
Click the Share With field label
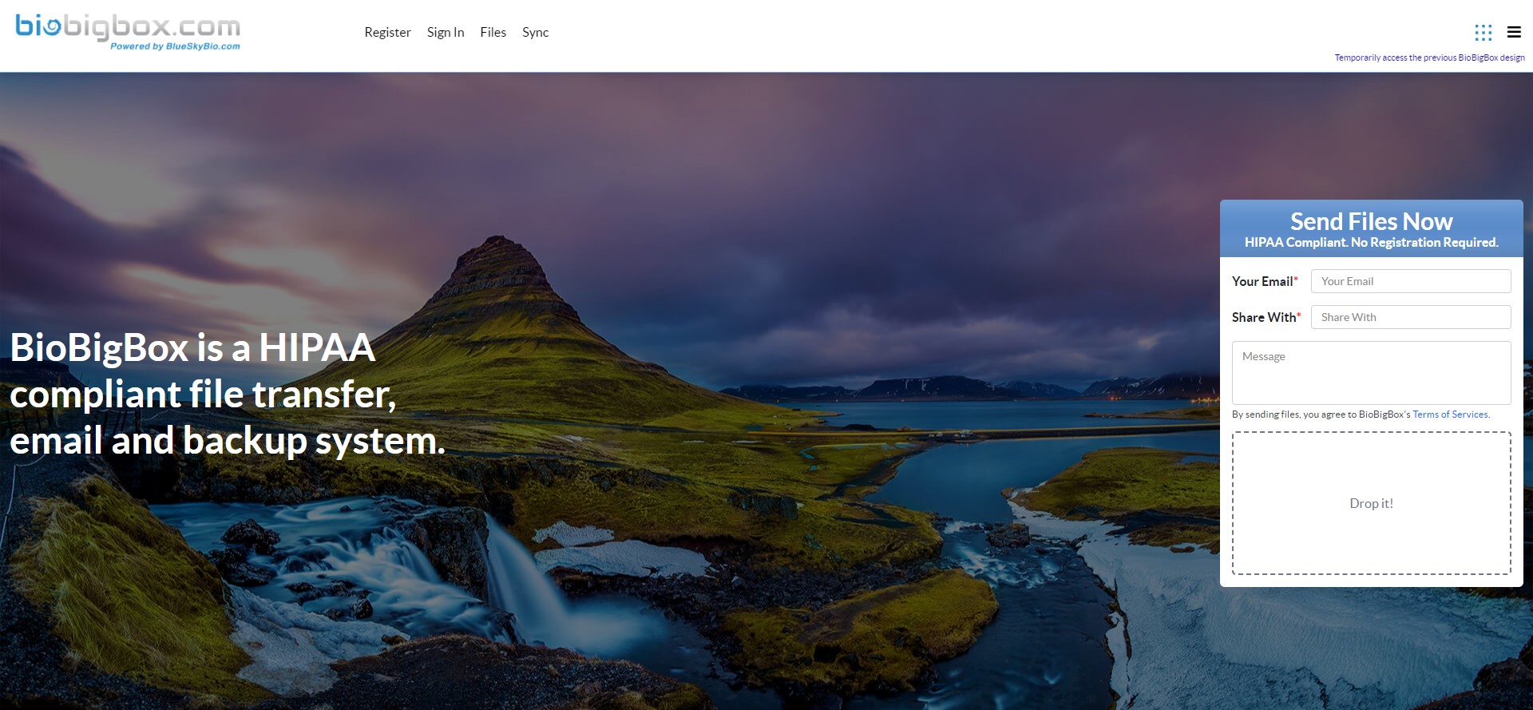pyautogui.click(x=1266, y=317)
